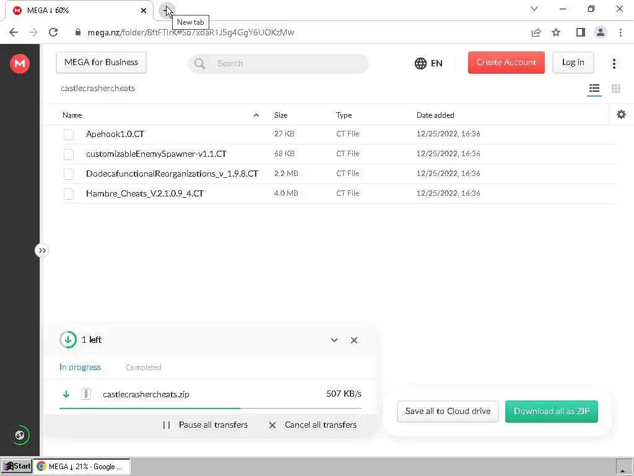Screen dimensions: 634x476
Task: Click the green download progress circle icon
Action: [68, 340]
